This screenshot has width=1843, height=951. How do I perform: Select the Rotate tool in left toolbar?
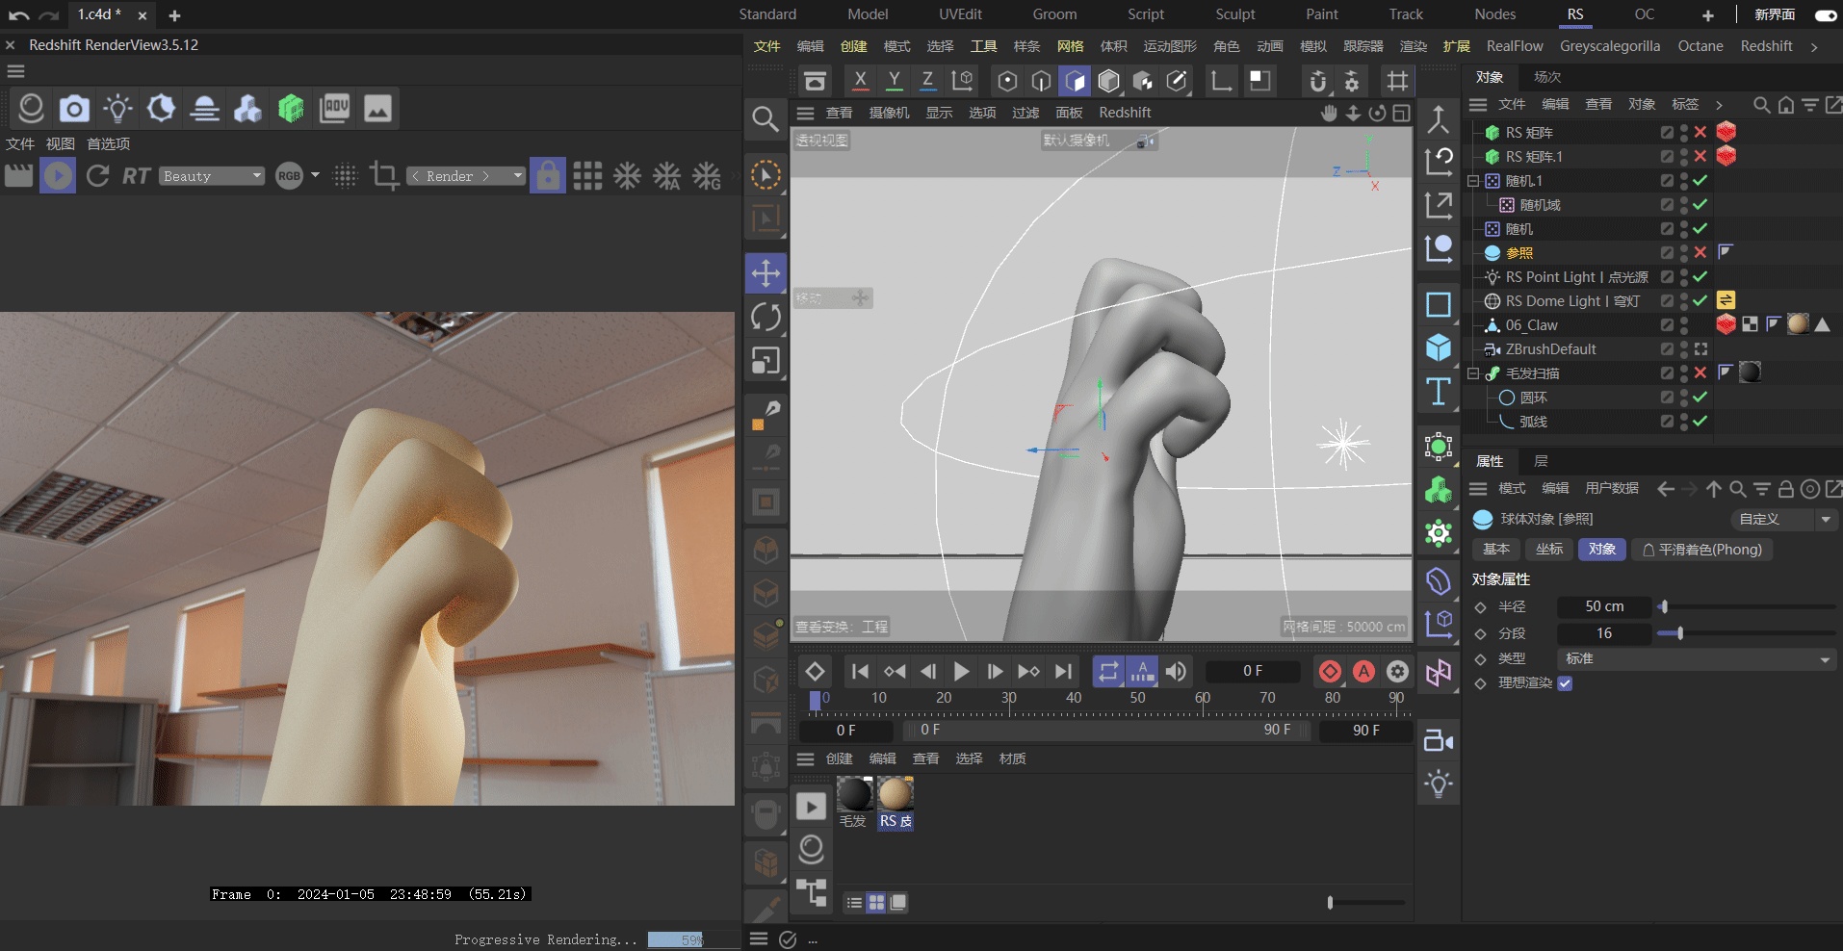click(766, 317)
